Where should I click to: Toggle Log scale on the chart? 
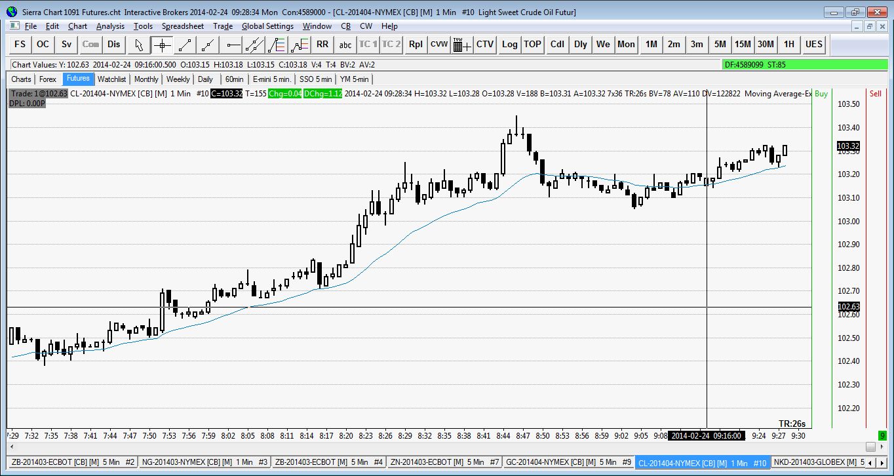[x=509, y=45]
